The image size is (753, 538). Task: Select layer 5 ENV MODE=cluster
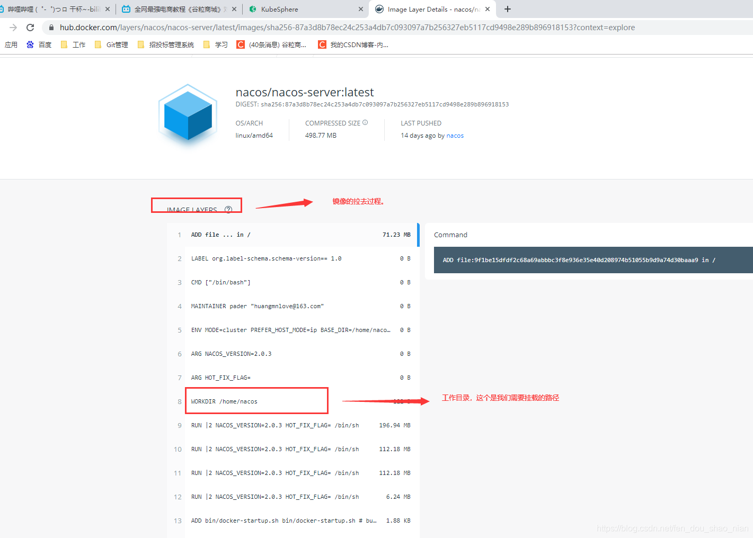[293, 330]
